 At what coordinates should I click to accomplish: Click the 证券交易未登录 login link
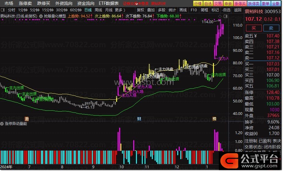coord(136,3)
